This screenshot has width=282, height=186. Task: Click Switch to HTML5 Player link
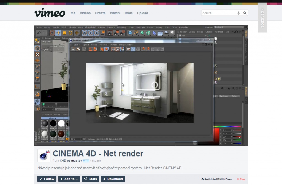click(x=217, y=179)
